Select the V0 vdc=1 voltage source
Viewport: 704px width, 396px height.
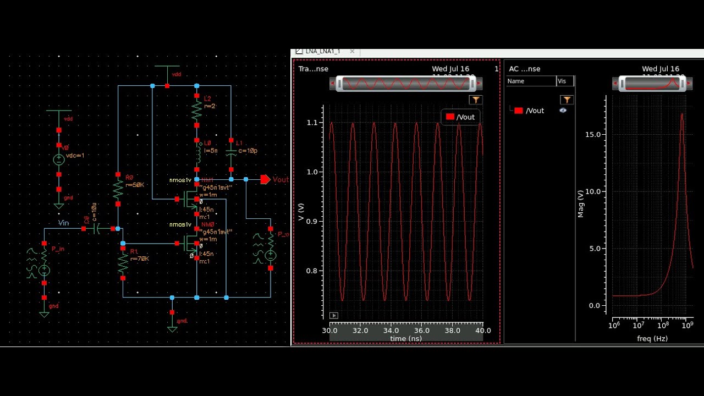tap(59, 159)
